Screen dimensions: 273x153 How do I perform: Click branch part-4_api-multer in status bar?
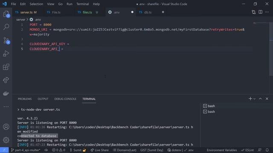(26, 150)
